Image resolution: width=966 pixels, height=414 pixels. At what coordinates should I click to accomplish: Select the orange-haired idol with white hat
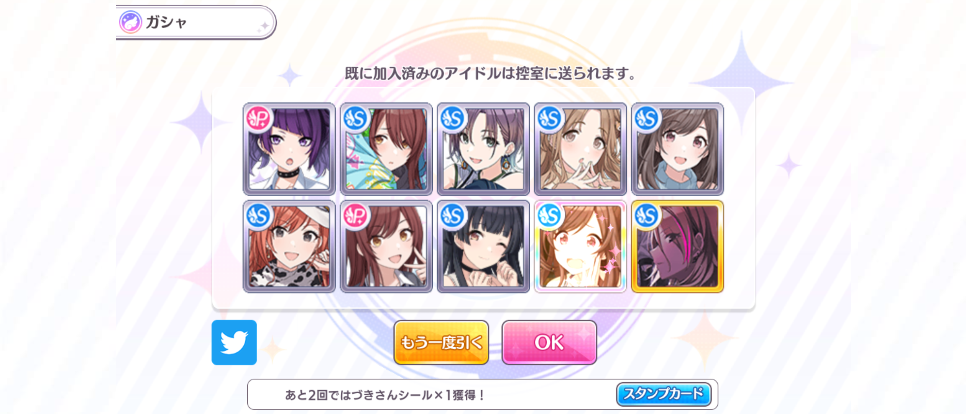(x=289, y=246)
